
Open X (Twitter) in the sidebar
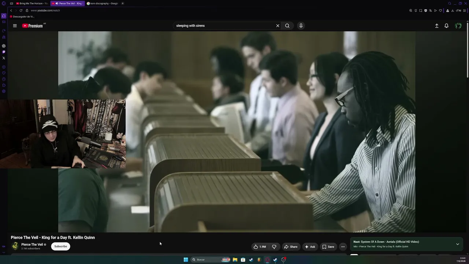pyautogui.click(x=4, y=58)
